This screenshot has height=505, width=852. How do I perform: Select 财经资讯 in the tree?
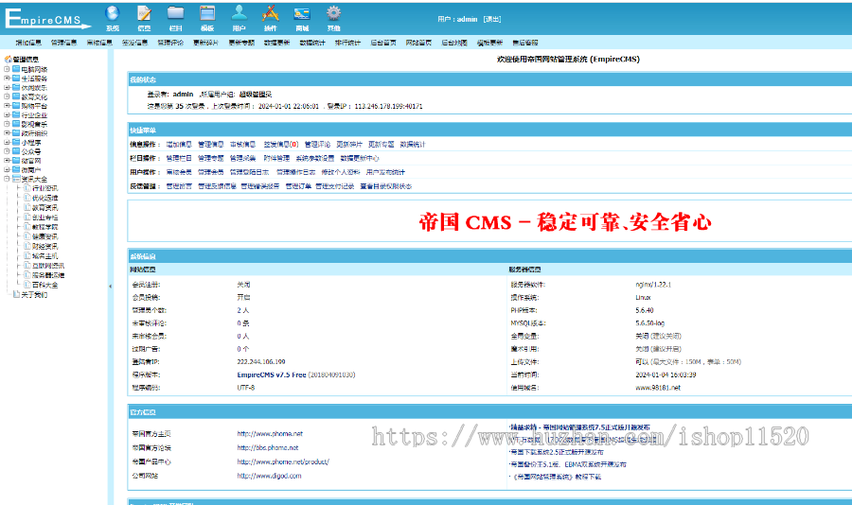click(45, 246)
